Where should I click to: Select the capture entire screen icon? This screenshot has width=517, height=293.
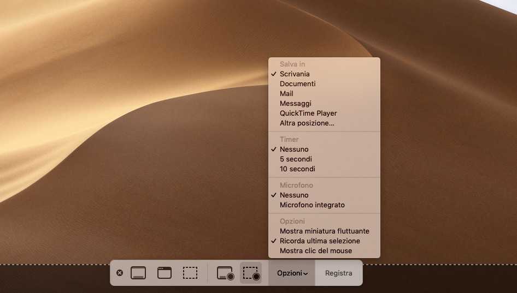[x=138, y=273]
